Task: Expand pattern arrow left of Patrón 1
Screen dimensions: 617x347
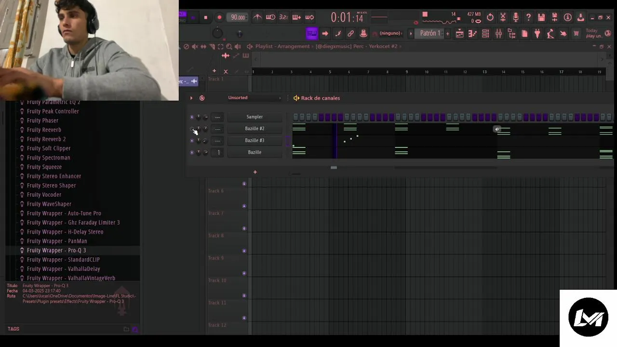Action: click(x=411, y=33)
